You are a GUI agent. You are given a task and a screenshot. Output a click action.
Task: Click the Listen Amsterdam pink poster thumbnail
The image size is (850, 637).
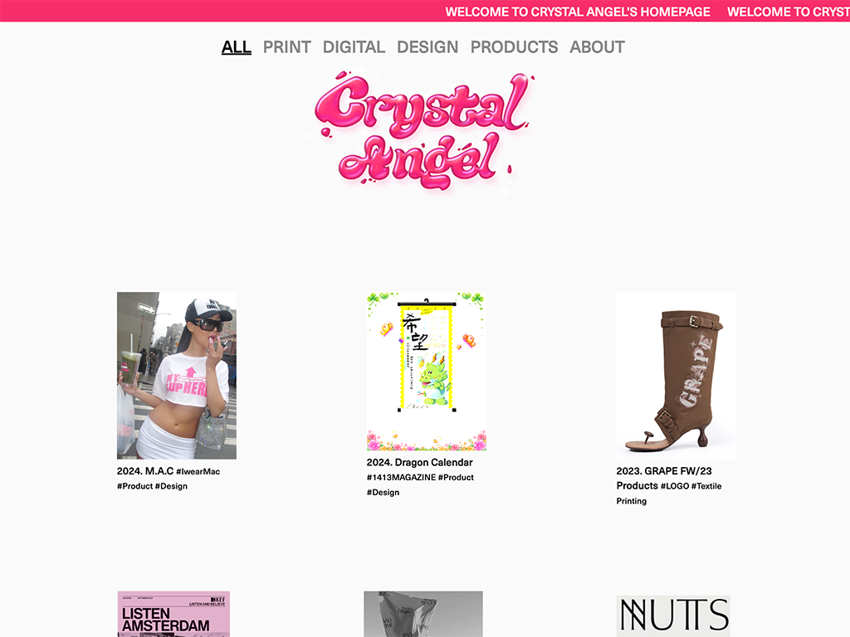click(173, 615)
